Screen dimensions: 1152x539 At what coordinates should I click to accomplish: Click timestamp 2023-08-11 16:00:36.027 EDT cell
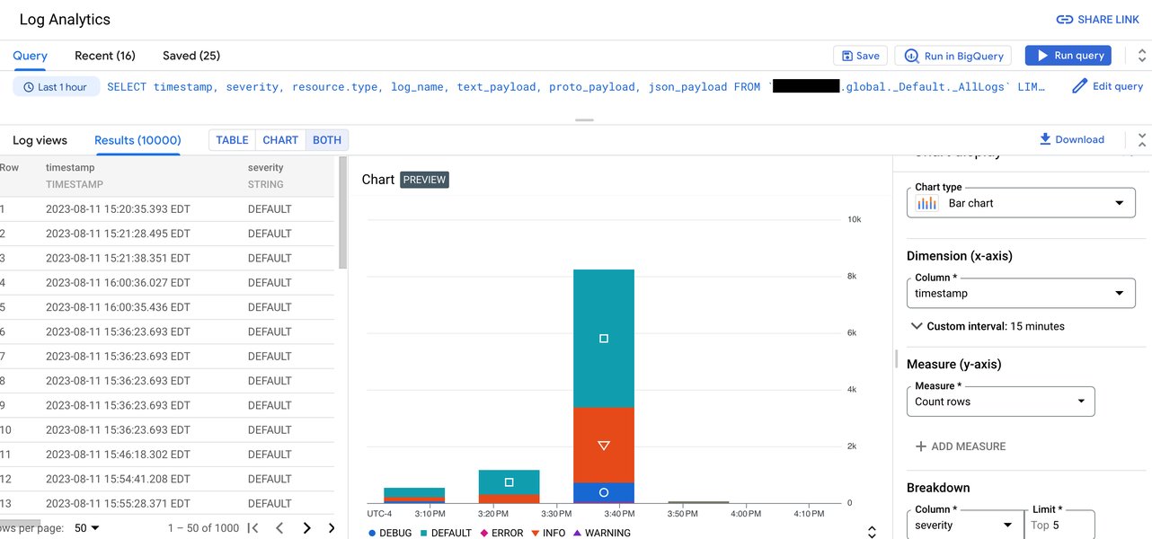(x=118, y=283)
